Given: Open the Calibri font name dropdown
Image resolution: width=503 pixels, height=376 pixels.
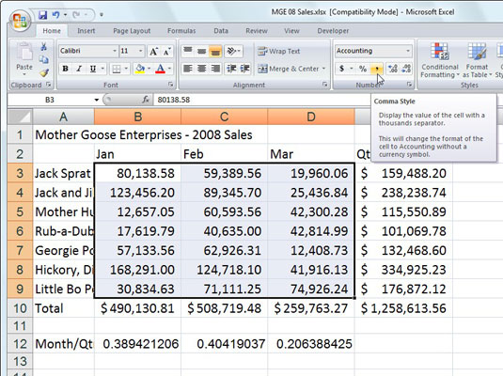Looking at the screenshot, I should click(115, 51).
